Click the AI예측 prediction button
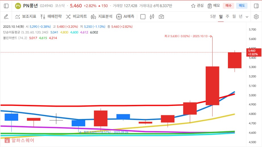Viewport: 262px width, 147px height. 125,16
